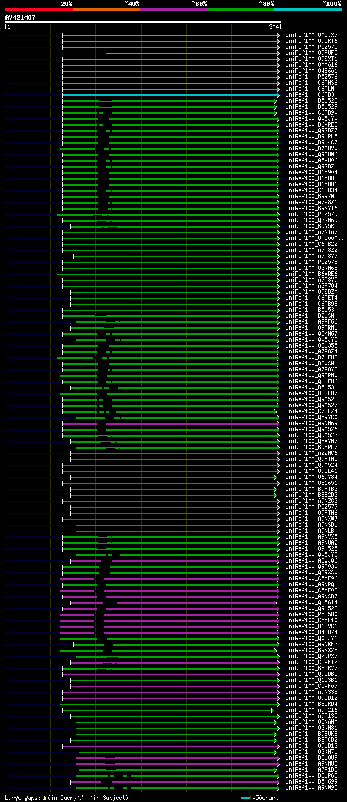Viewport: 347px width, 802px height.
Task: Select the UniRef100_B9HRL5 label
Action: pos(311,137)
